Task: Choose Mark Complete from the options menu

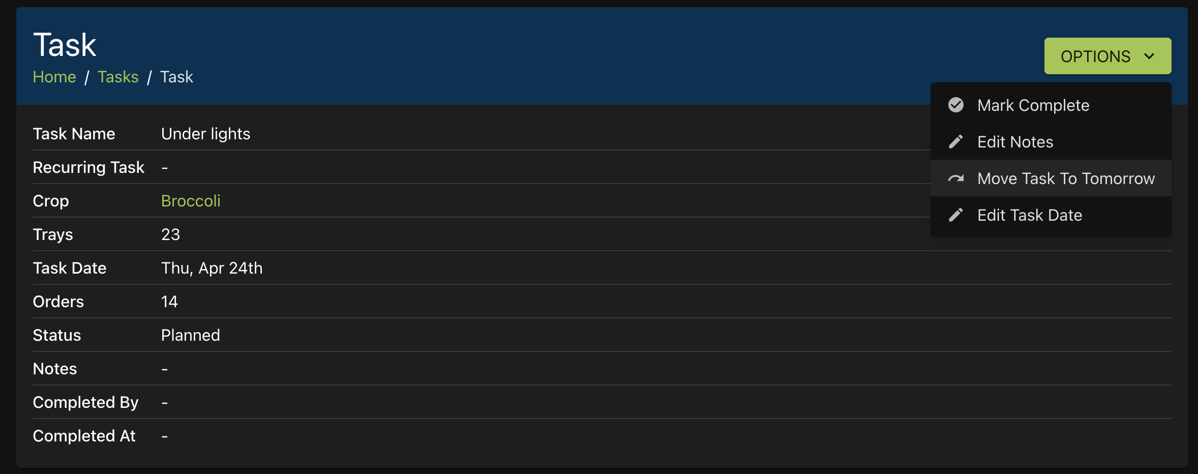Action: click(1033, 105)
